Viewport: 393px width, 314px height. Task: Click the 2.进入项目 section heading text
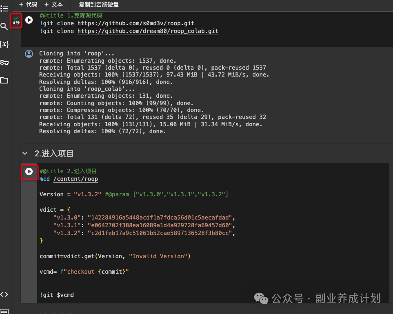point(54,154)
